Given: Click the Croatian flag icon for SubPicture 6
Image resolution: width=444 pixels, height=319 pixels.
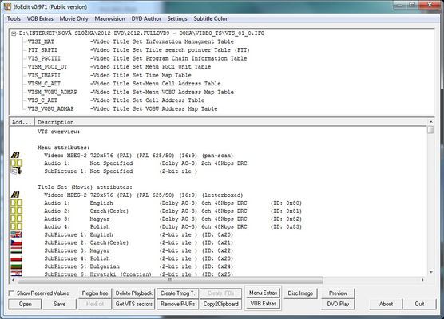Looking at the screenshot, I should pyautogui.click(x=17, y=274).
